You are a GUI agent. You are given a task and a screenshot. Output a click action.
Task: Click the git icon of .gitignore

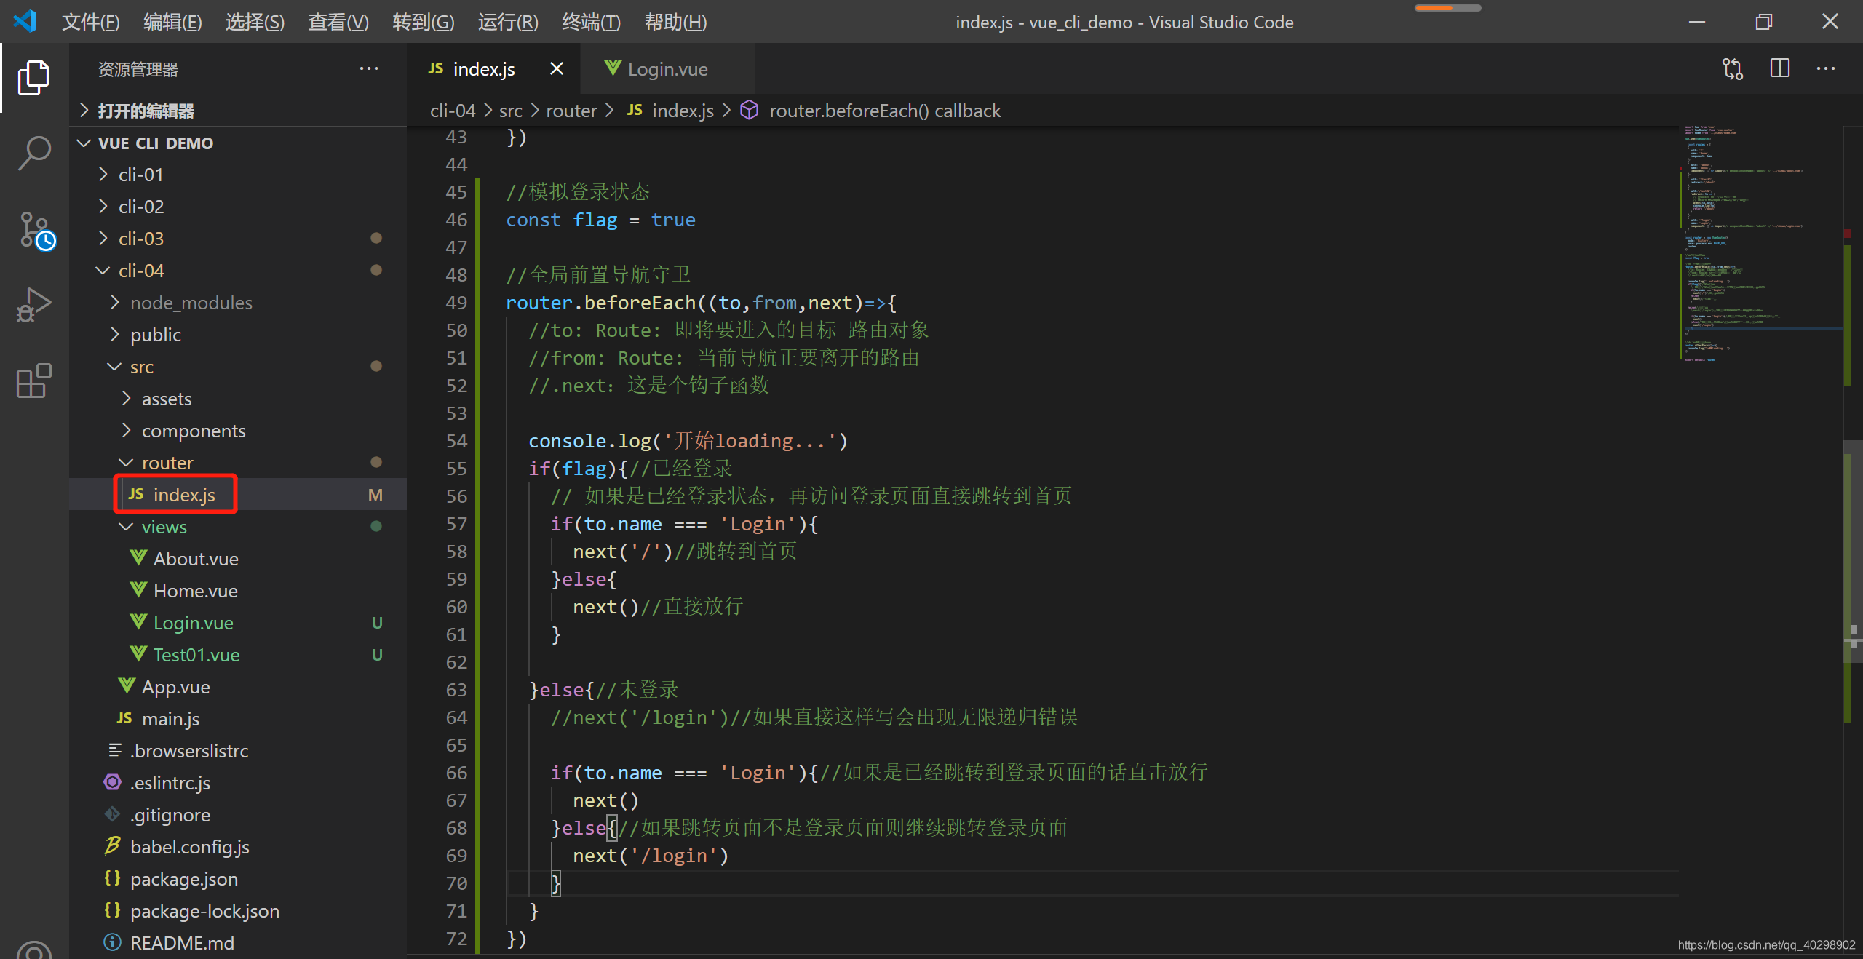click(x=113, y=815)
